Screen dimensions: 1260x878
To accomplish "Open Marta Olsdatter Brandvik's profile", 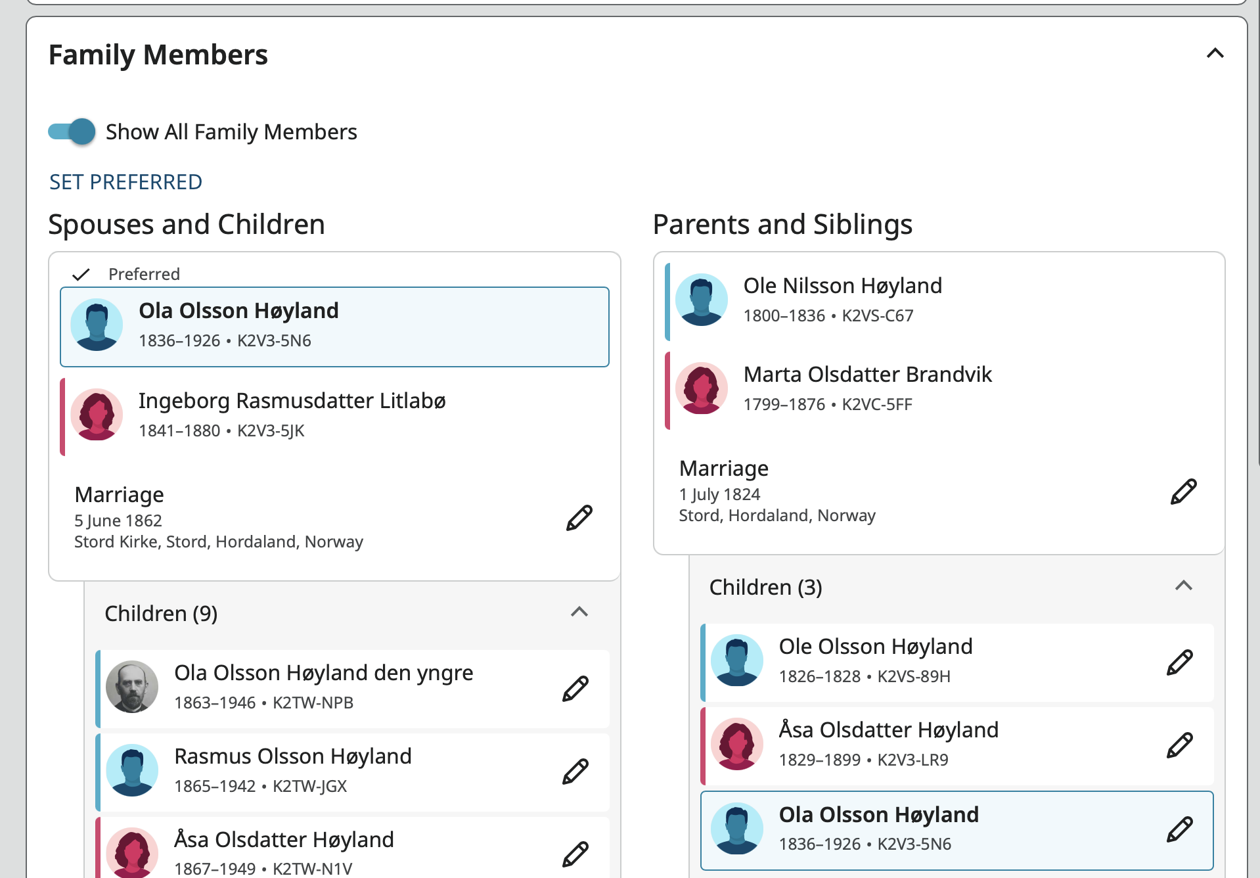I will 867,375.
